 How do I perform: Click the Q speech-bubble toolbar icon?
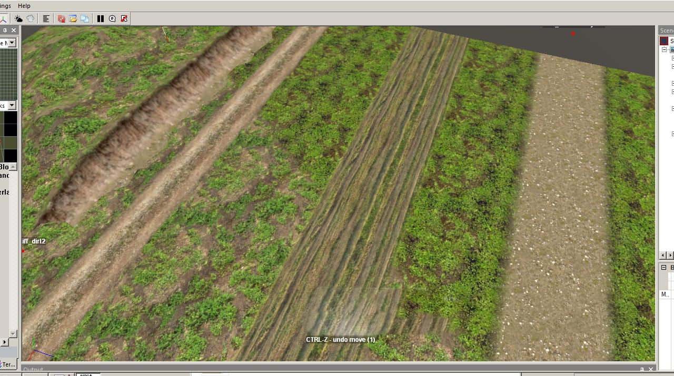(x=112, y=18)
